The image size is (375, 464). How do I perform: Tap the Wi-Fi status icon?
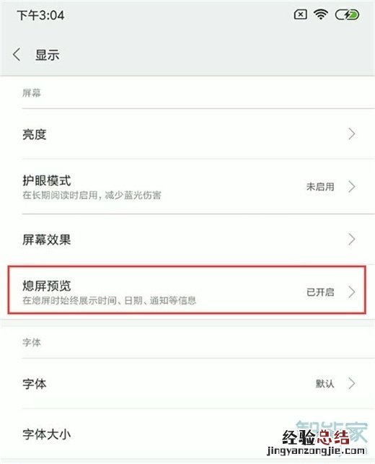point(321,14)
